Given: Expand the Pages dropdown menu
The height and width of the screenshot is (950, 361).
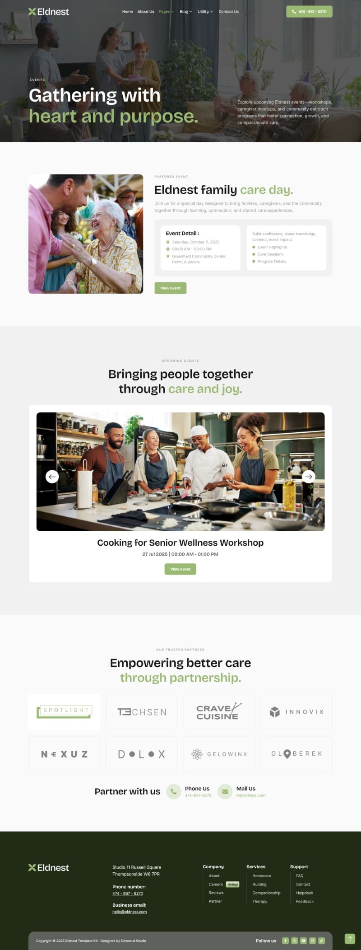Looking at the screenshot, I should point(166,12).
